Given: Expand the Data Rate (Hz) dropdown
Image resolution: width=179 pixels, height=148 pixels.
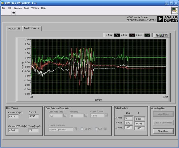Looking at the screenshot, I should 64,116.
